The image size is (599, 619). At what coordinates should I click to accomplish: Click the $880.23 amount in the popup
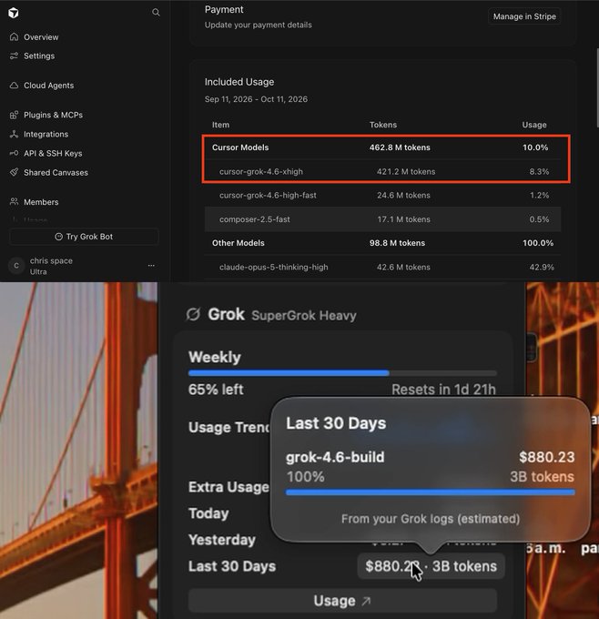pyautogui.click(x=547, y=457)
